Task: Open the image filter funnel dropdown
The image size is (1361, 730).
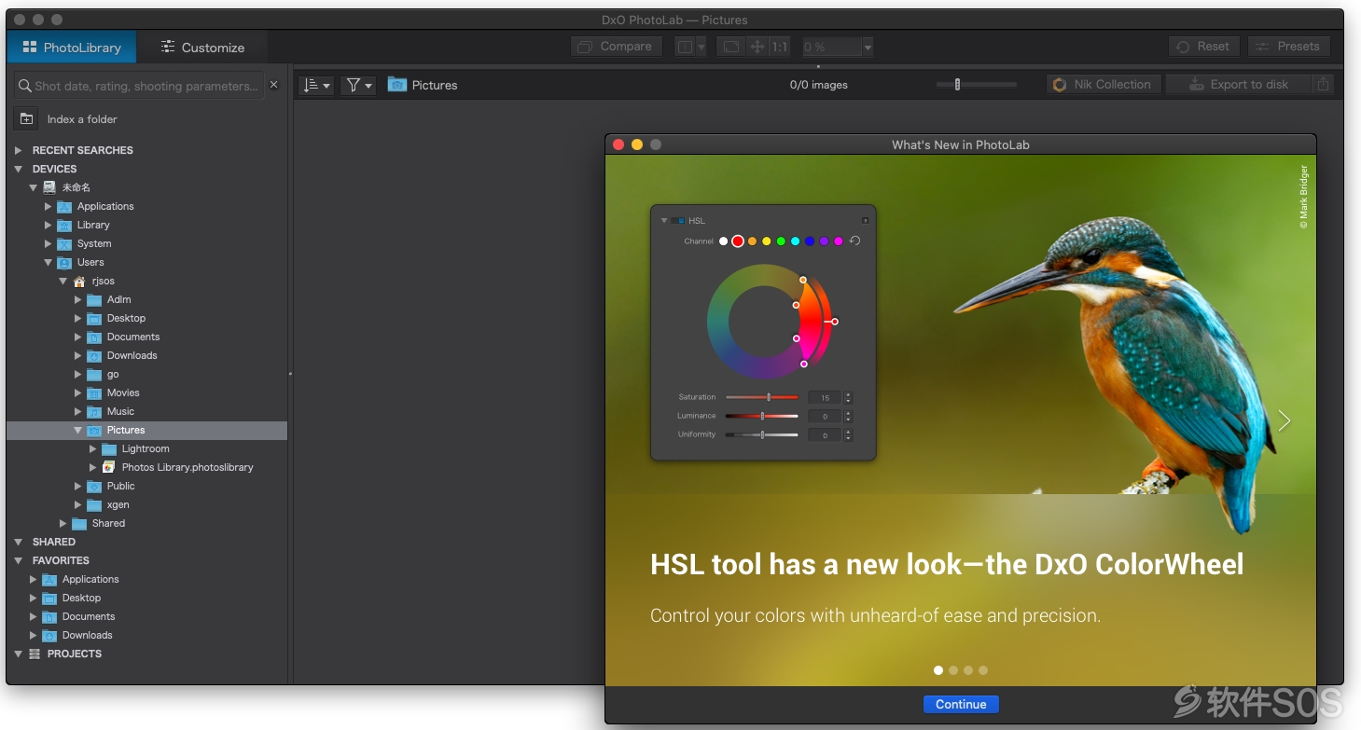Action: pos(358,85)
